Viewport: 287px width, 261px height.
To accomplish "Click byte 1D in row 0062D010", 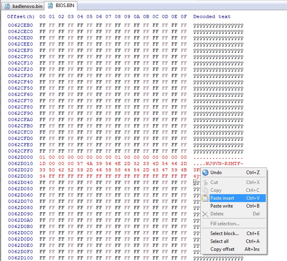I will pyautogui.click(x=42, y=164).
